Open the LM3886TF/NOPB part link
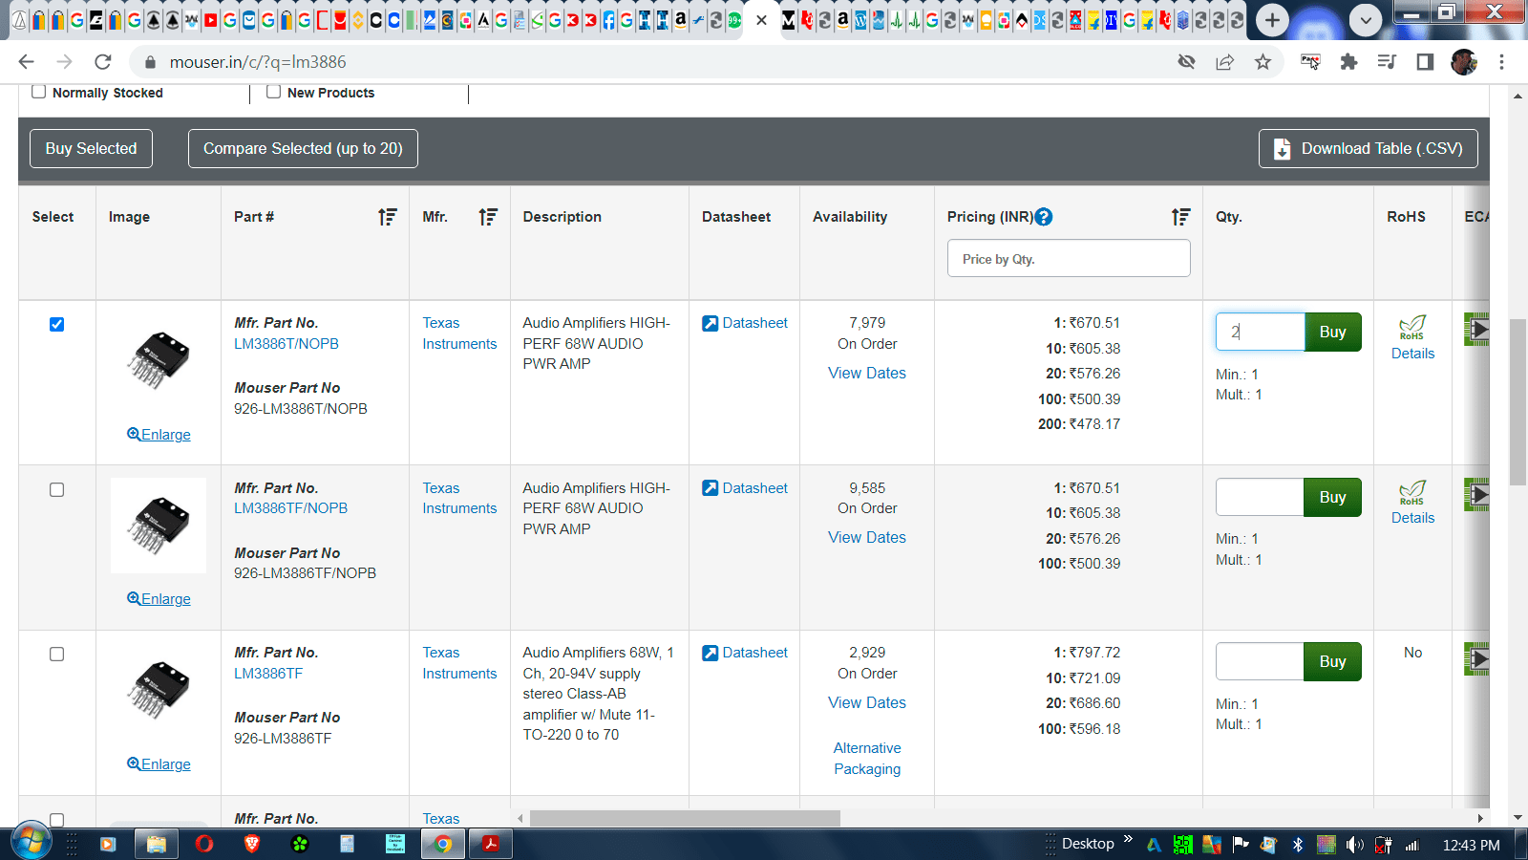The image size is (1528, 860). pyautogui.click(x=290, y=508)
